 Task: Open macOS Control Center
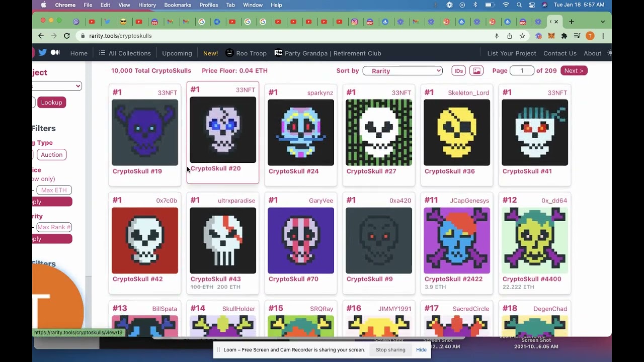[532, 5]
